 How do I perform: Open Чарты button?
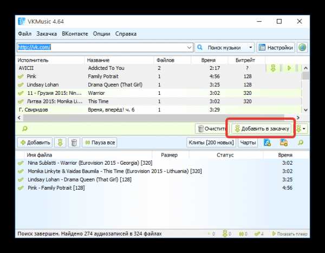coord(248,142)
